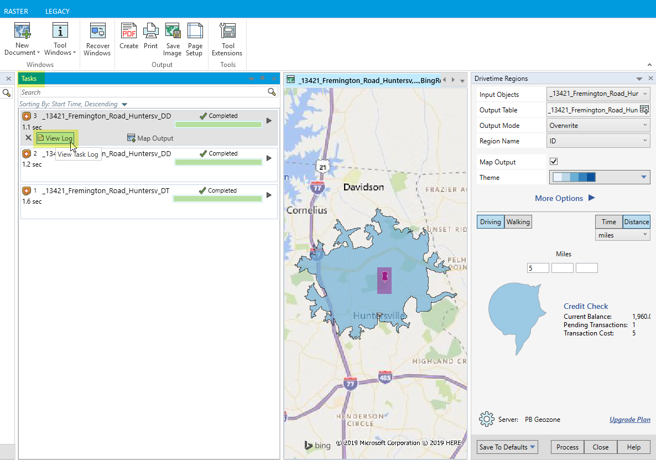Viewport: 656px width, 460px height.
Task: Switch to the LEGACY ribbon tab
Action: [x=58, y=11]
